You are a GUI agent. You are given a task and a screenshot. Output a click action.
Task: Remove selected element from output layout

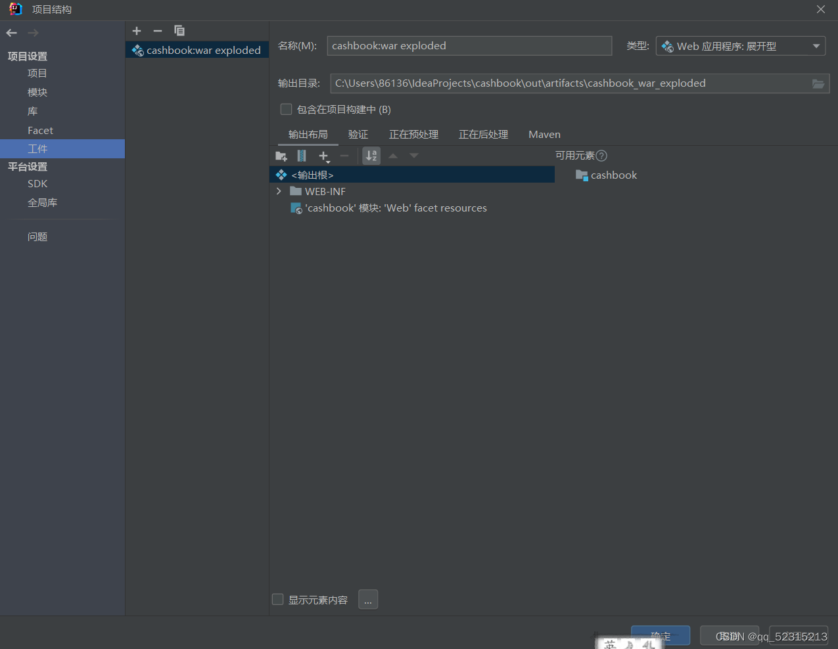coord(344,156)
